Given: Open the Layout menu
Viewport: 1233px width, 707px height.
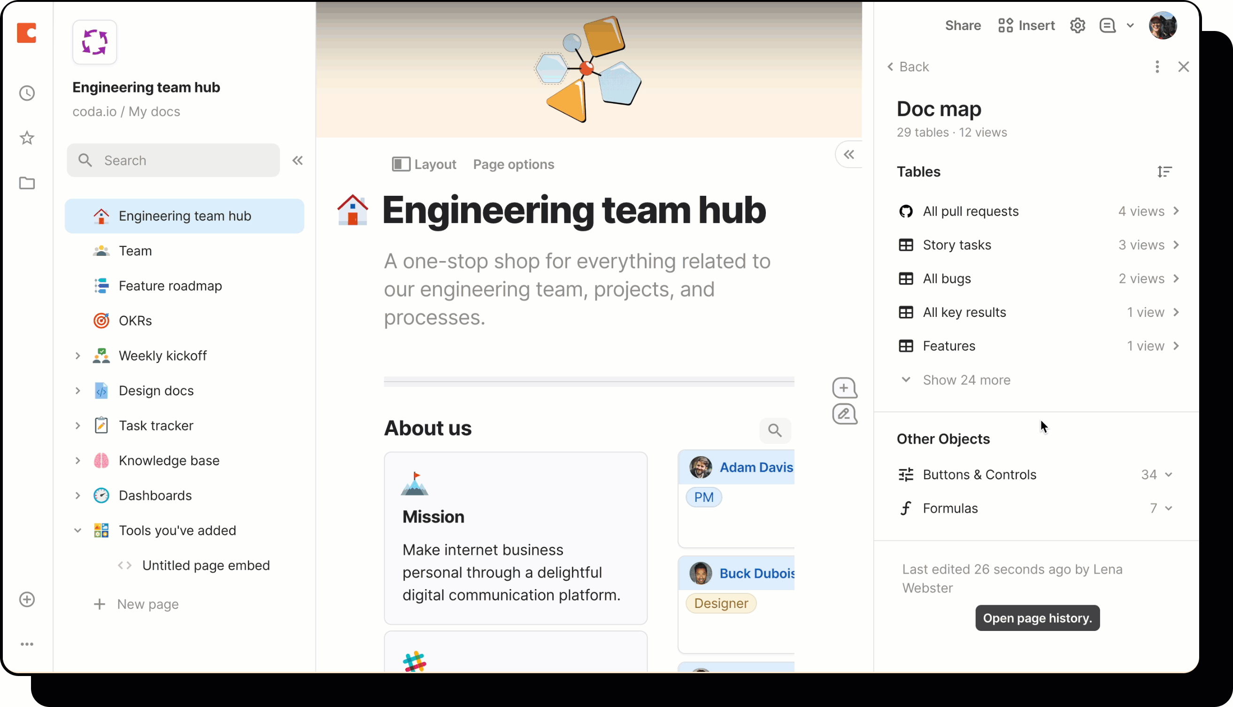Looking at the screenshot, I should pos(424,164).
